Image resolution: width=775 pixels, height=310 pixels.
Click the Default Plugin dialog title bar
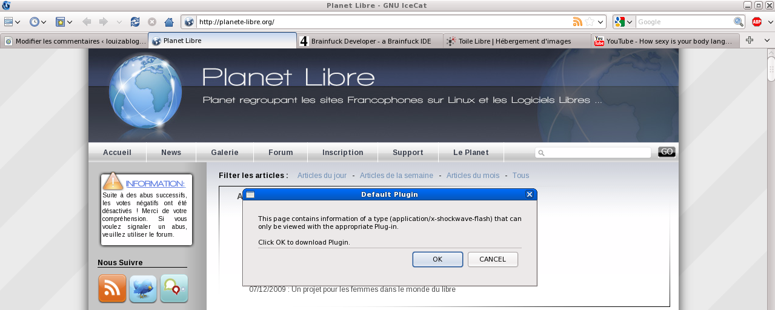[x=389, y=194]
